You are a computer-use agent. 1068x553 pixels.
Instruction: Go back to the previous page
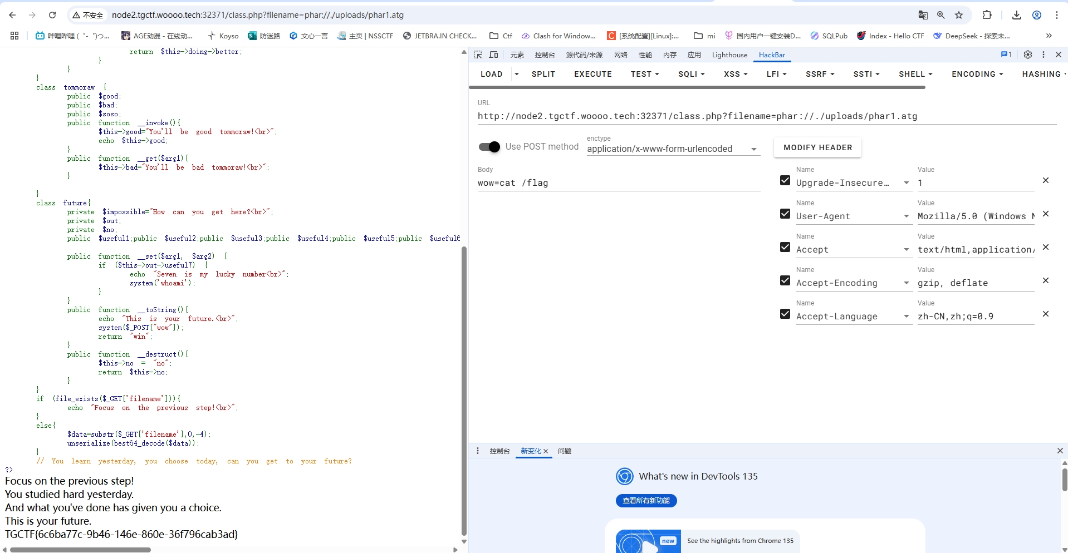(12, 15)
